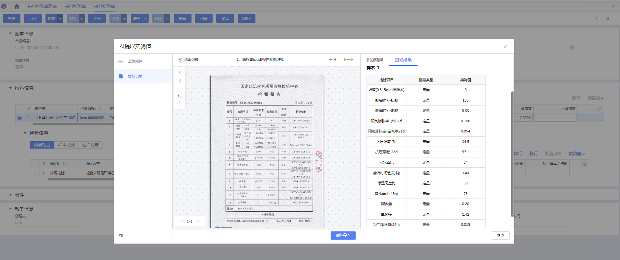This screenshot has width=620, height=260.
Task: Click the 保存 toolbar button
Action: 33,18
